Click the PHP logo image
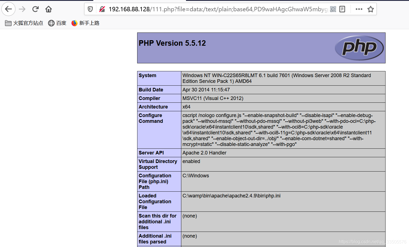This screenshot has width=409, height=247. click(x=359, y=48)
